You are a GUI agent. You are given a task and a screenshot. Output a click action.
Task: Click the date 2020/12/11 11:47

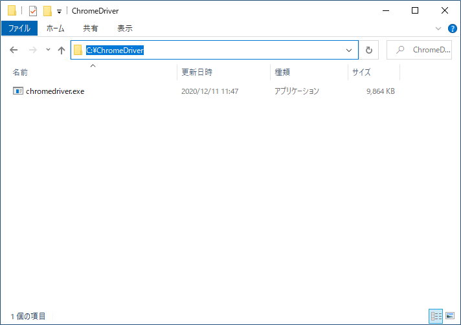210,91
